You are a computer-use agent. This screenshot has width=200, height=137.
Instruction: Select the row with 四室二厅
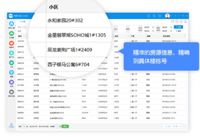click(102, 107)
